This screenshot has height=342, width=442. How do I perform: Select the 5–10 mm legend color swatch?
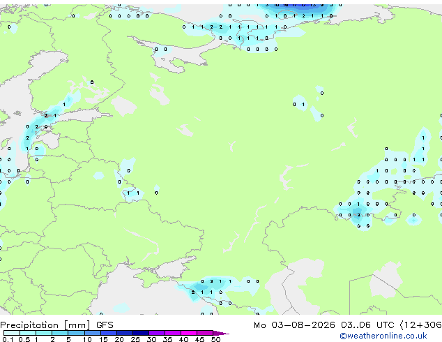point(76,333)
